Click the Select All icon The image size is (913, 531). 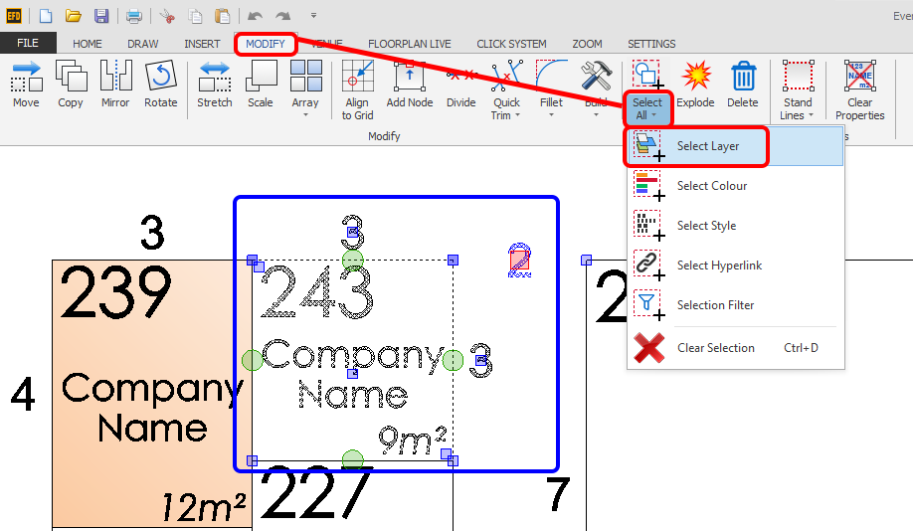point(647,75)
